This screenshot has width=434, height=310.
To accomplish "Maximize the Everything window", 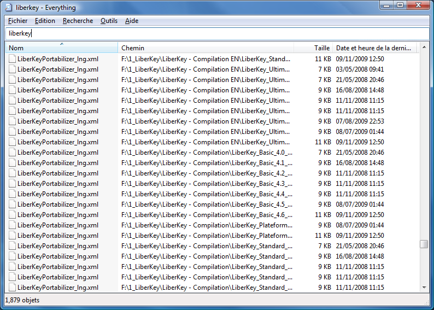I will 400,5.
